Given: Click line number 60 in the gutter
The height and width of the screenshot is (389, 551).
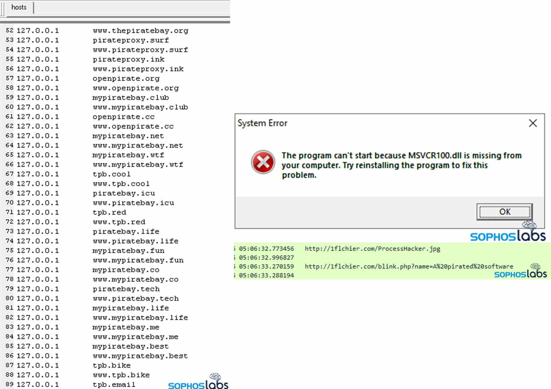Looking at the screenshot, I should point(10,107).
